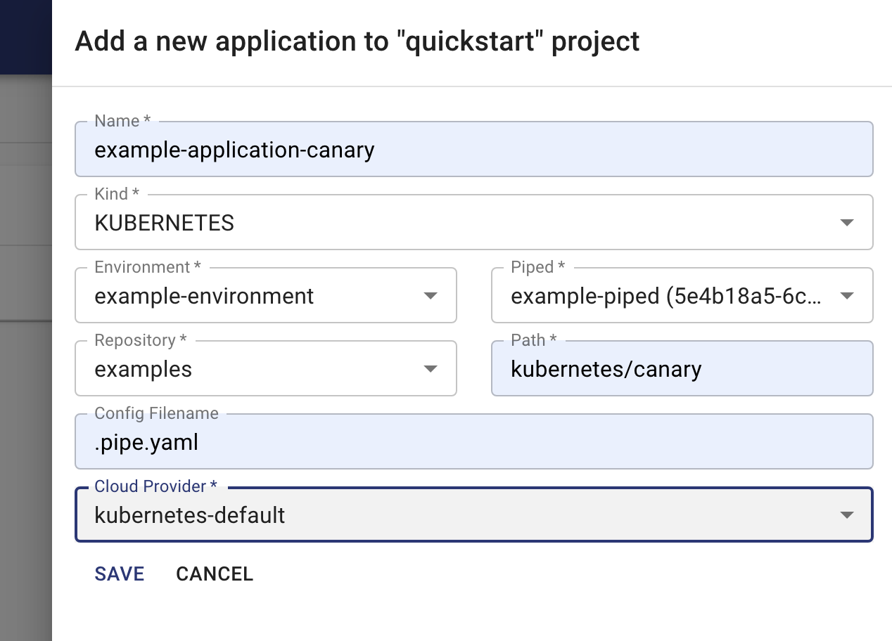Screen dimensions: 892x641
Task: Focus the Path field showing kubernetes/canary
Action: (681, 369)
